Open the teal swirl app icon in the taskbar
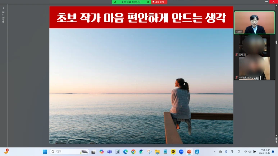This screenshot has height=156, width=278. click(x=141, y=152)
